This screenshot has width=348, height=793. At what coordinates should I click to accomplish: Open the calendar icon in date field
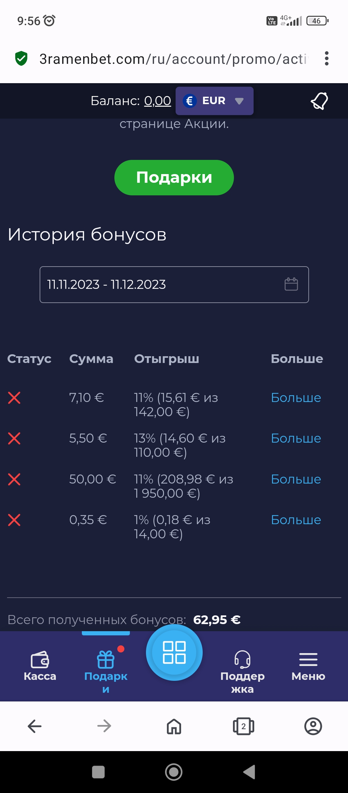point(291,284)
